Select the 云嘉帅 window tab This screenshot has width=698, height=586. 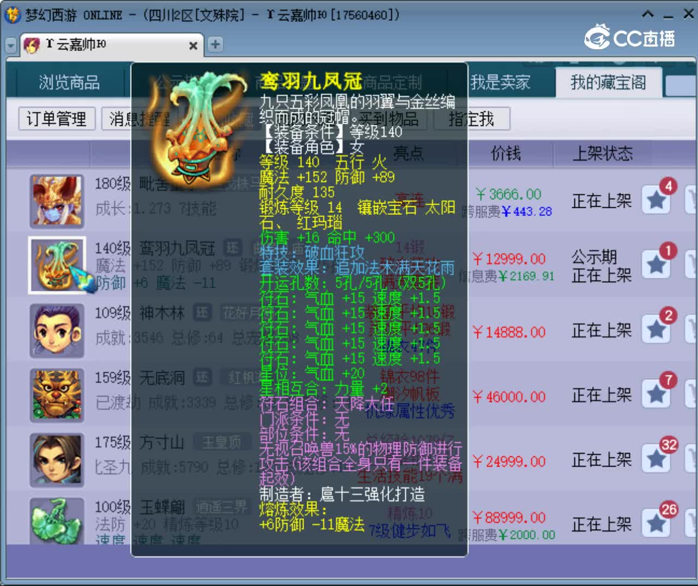[112, 45]
